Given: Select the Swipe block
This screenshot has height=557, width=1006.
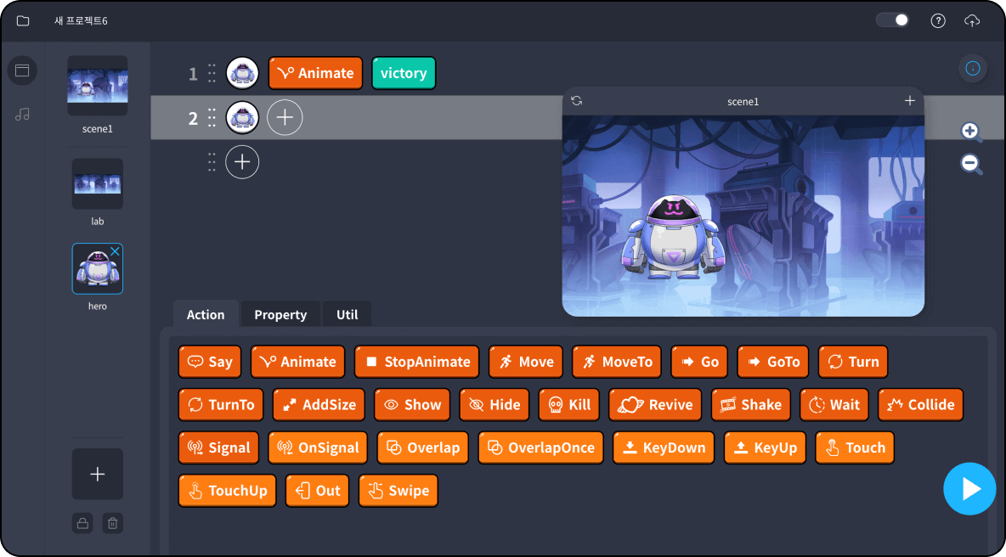Looking at the screenshot, I should (398, 491).
